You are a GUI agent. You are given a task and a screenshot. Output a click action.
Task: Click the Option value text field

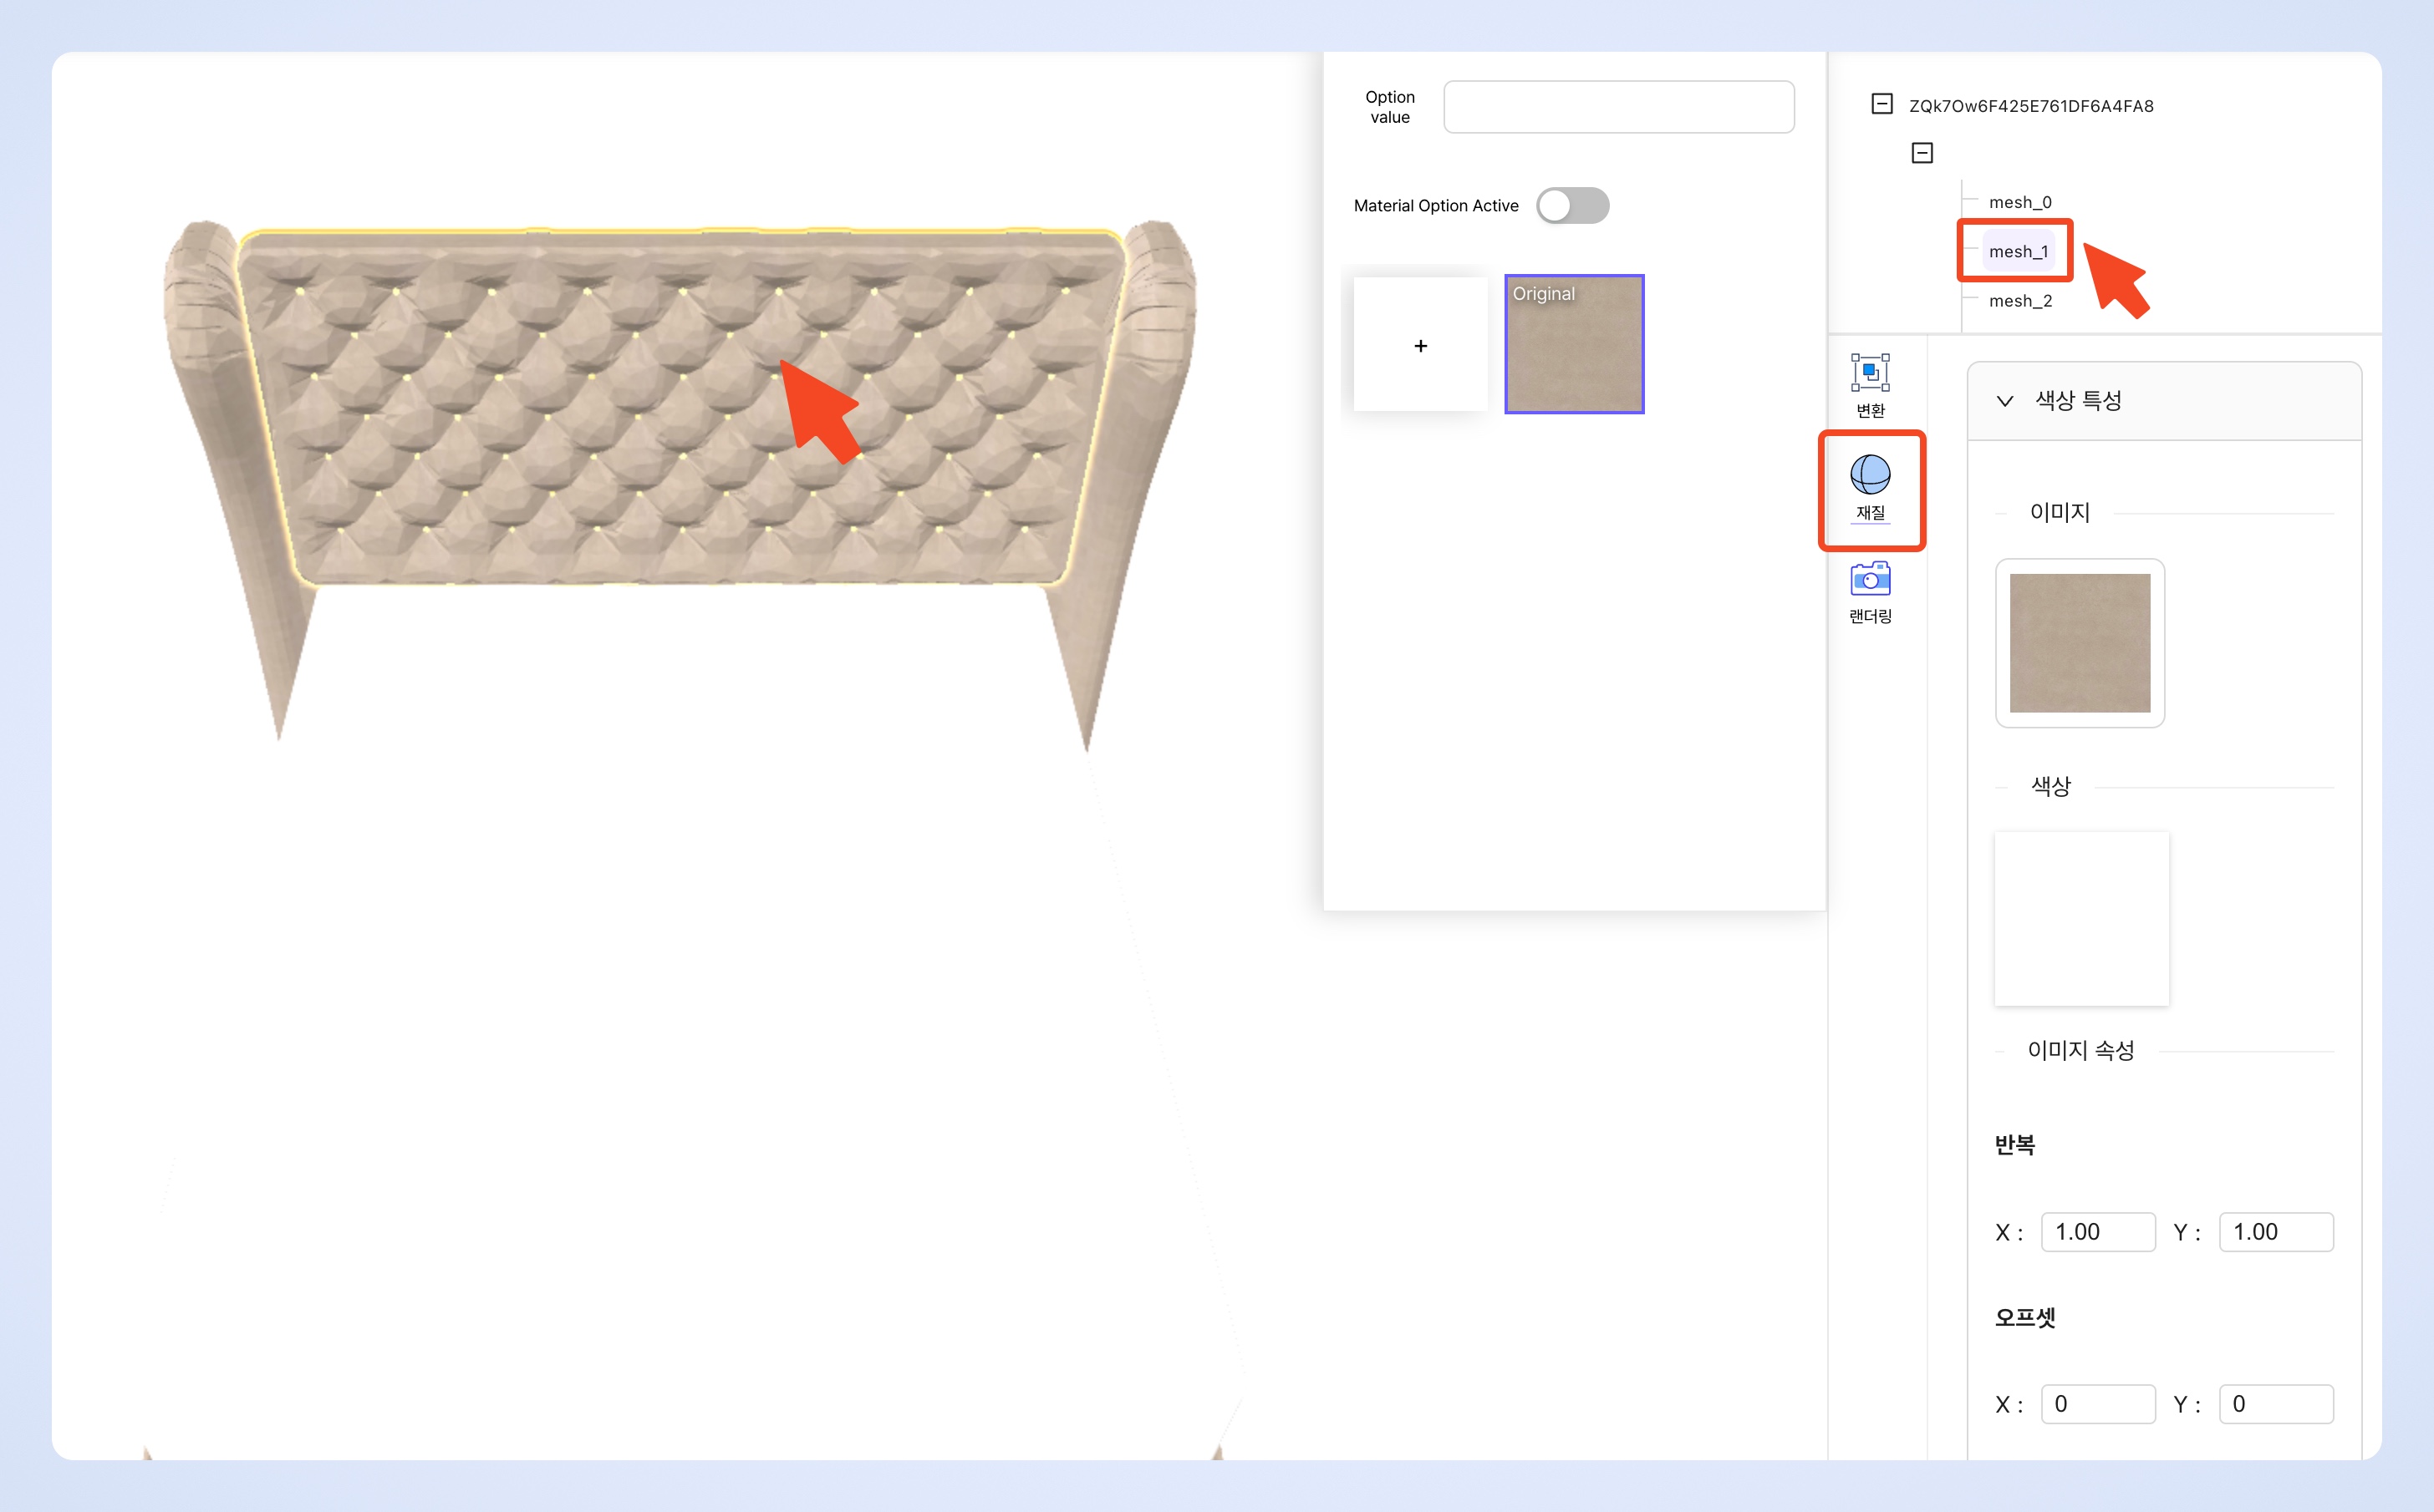point(1617,107)
